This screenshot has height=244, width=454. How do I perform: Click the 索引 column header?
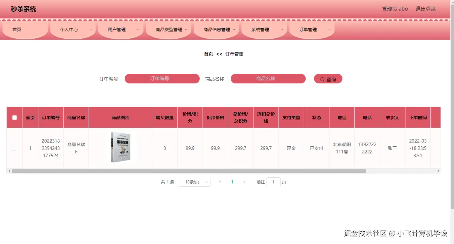[30, 117]
